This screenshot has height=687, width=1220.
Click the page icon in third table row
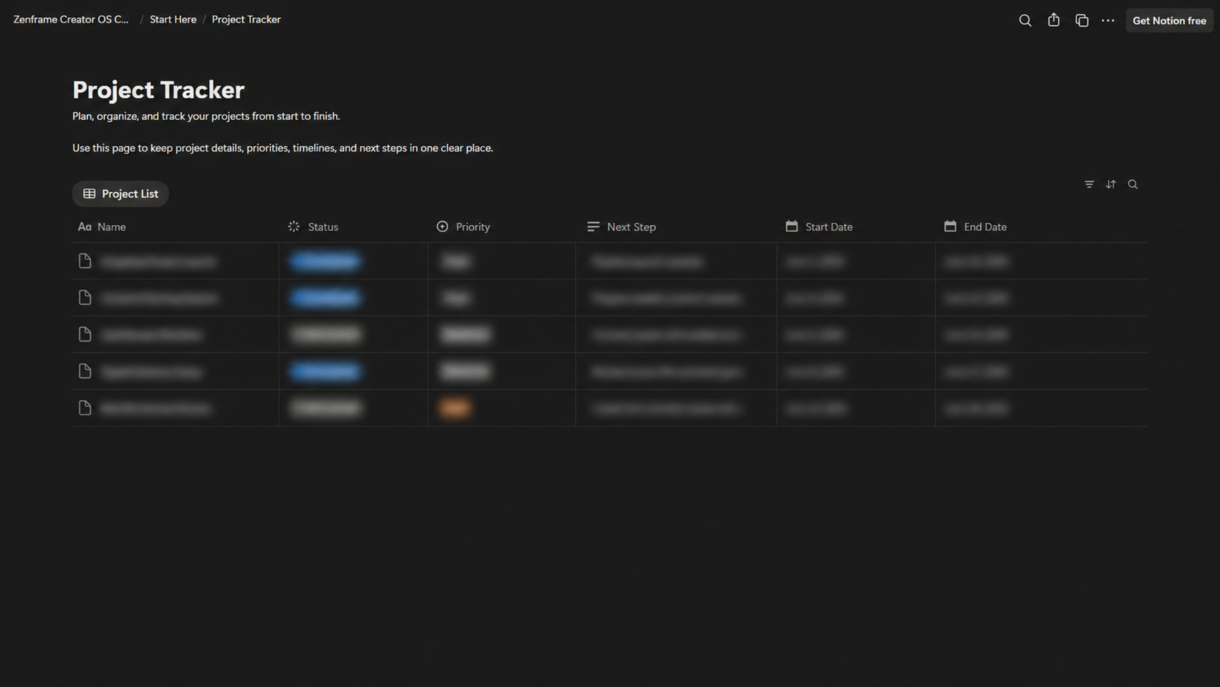tap(85, 334)
